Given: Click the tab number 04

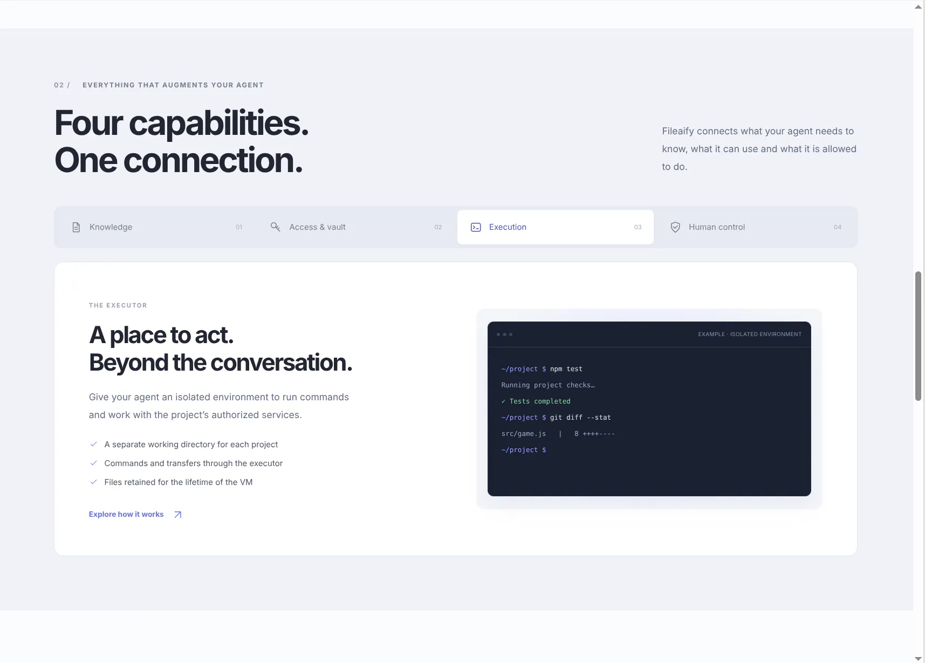Looking at the screenshot, I should 838,227.
